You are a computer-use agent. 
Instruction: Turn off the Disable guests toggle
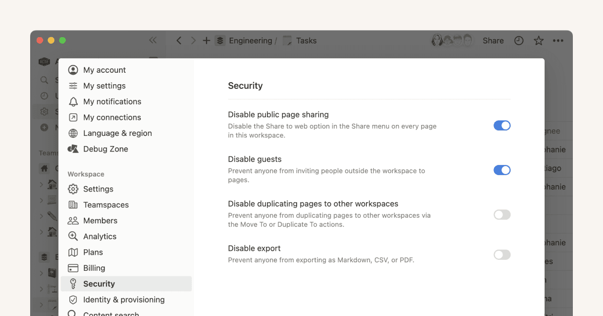pyautogui.click(x=502, y=170)
